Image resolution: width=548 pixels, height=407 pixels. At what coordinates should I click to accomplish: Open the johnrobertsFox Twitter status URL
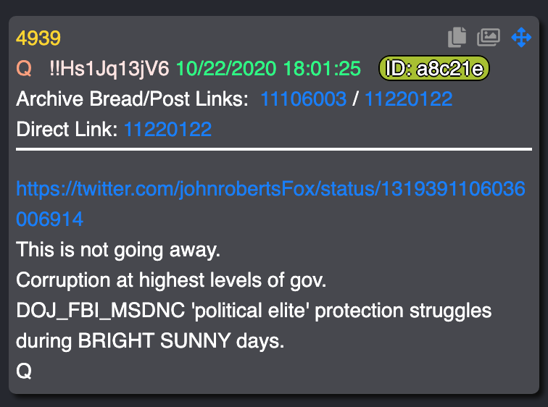tap(270, 204)
